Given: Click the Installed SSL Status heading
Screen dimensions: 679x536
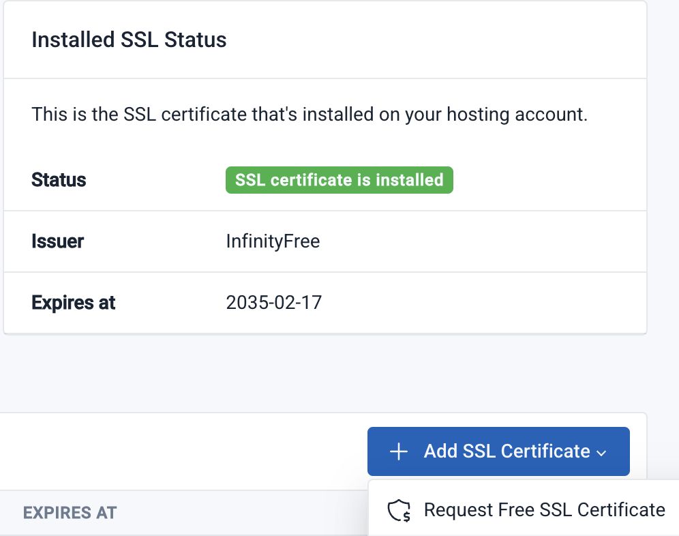Looking at the screenshot, I should click(x=129, y=40).
